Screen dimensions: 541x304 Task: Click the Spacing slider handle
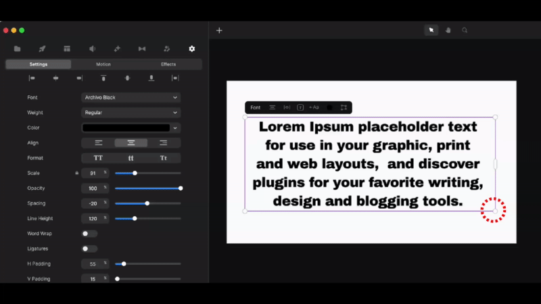pos(147,203)
